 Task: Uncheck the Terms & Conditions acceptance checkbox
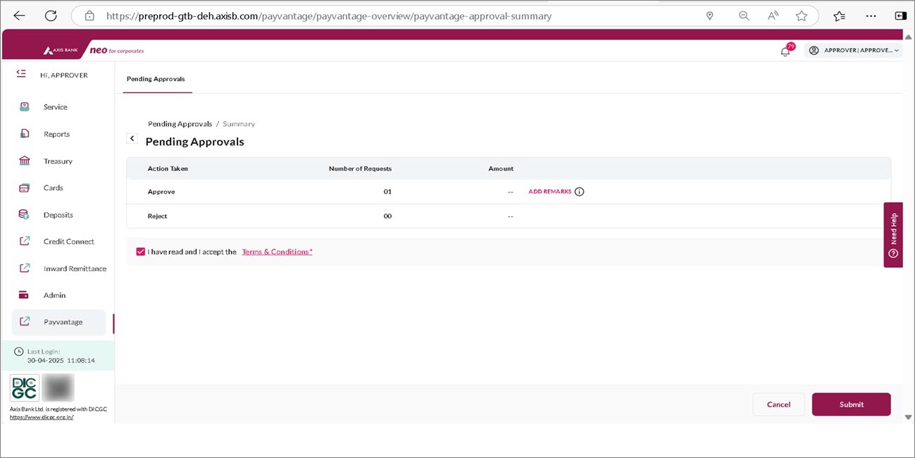point(141,252)
